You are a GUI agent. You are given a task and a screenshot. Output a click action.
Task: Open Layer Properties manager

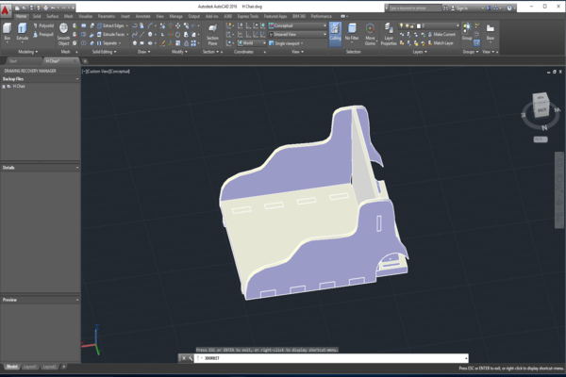(x=389, y=34)
